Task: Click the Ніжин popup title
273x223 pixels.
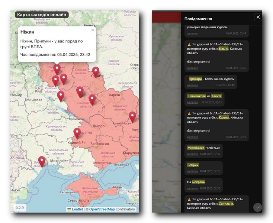Action: tap(27, 32)
